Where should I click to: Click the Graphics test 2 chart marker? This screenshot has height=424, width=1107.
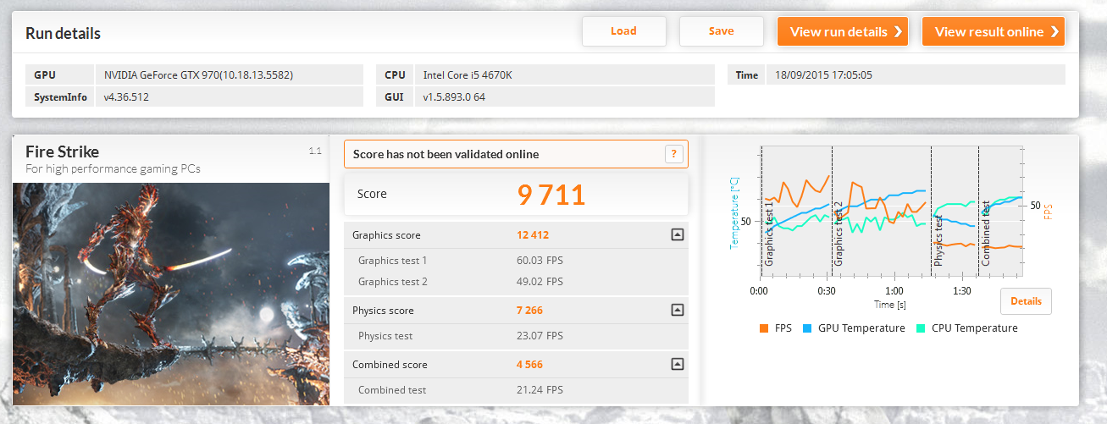pyautogui.click(x=839, y=234)
